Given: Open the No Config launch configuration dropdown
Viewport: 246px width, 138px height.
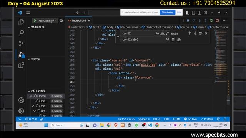Looking at the screenshot, I should [x=47, y=21].
